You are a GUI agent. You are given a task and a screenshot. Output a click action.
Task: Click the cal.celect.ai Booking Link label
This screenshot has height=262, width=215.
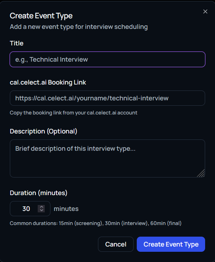coord(48,82)
